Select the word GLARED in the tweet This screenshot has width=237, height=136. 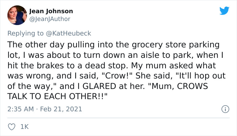pos(99,86)
